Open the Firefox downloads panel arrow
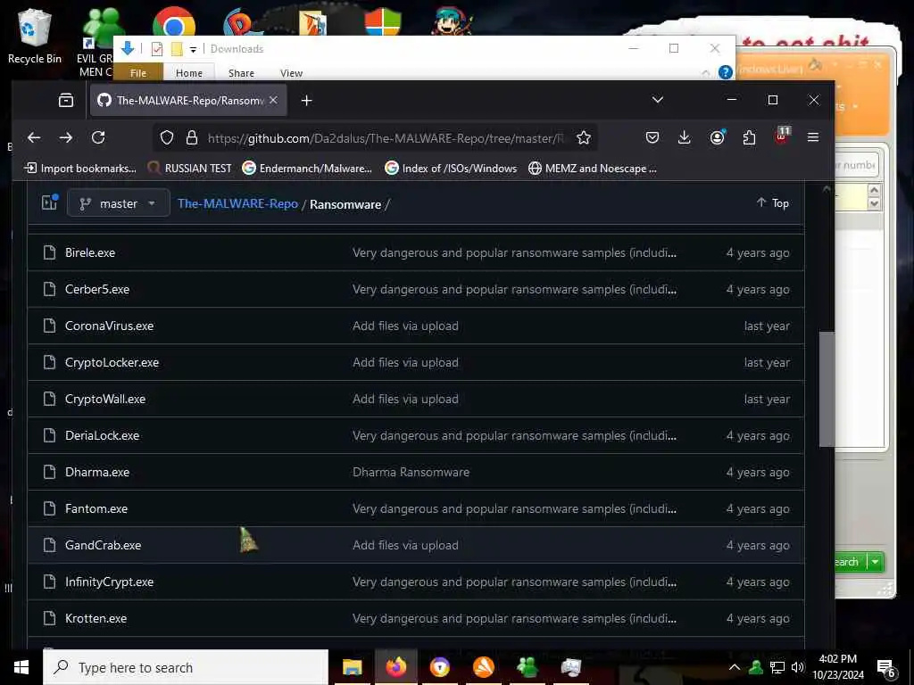This screenshot has height=685, width=914. coord(685,137)
